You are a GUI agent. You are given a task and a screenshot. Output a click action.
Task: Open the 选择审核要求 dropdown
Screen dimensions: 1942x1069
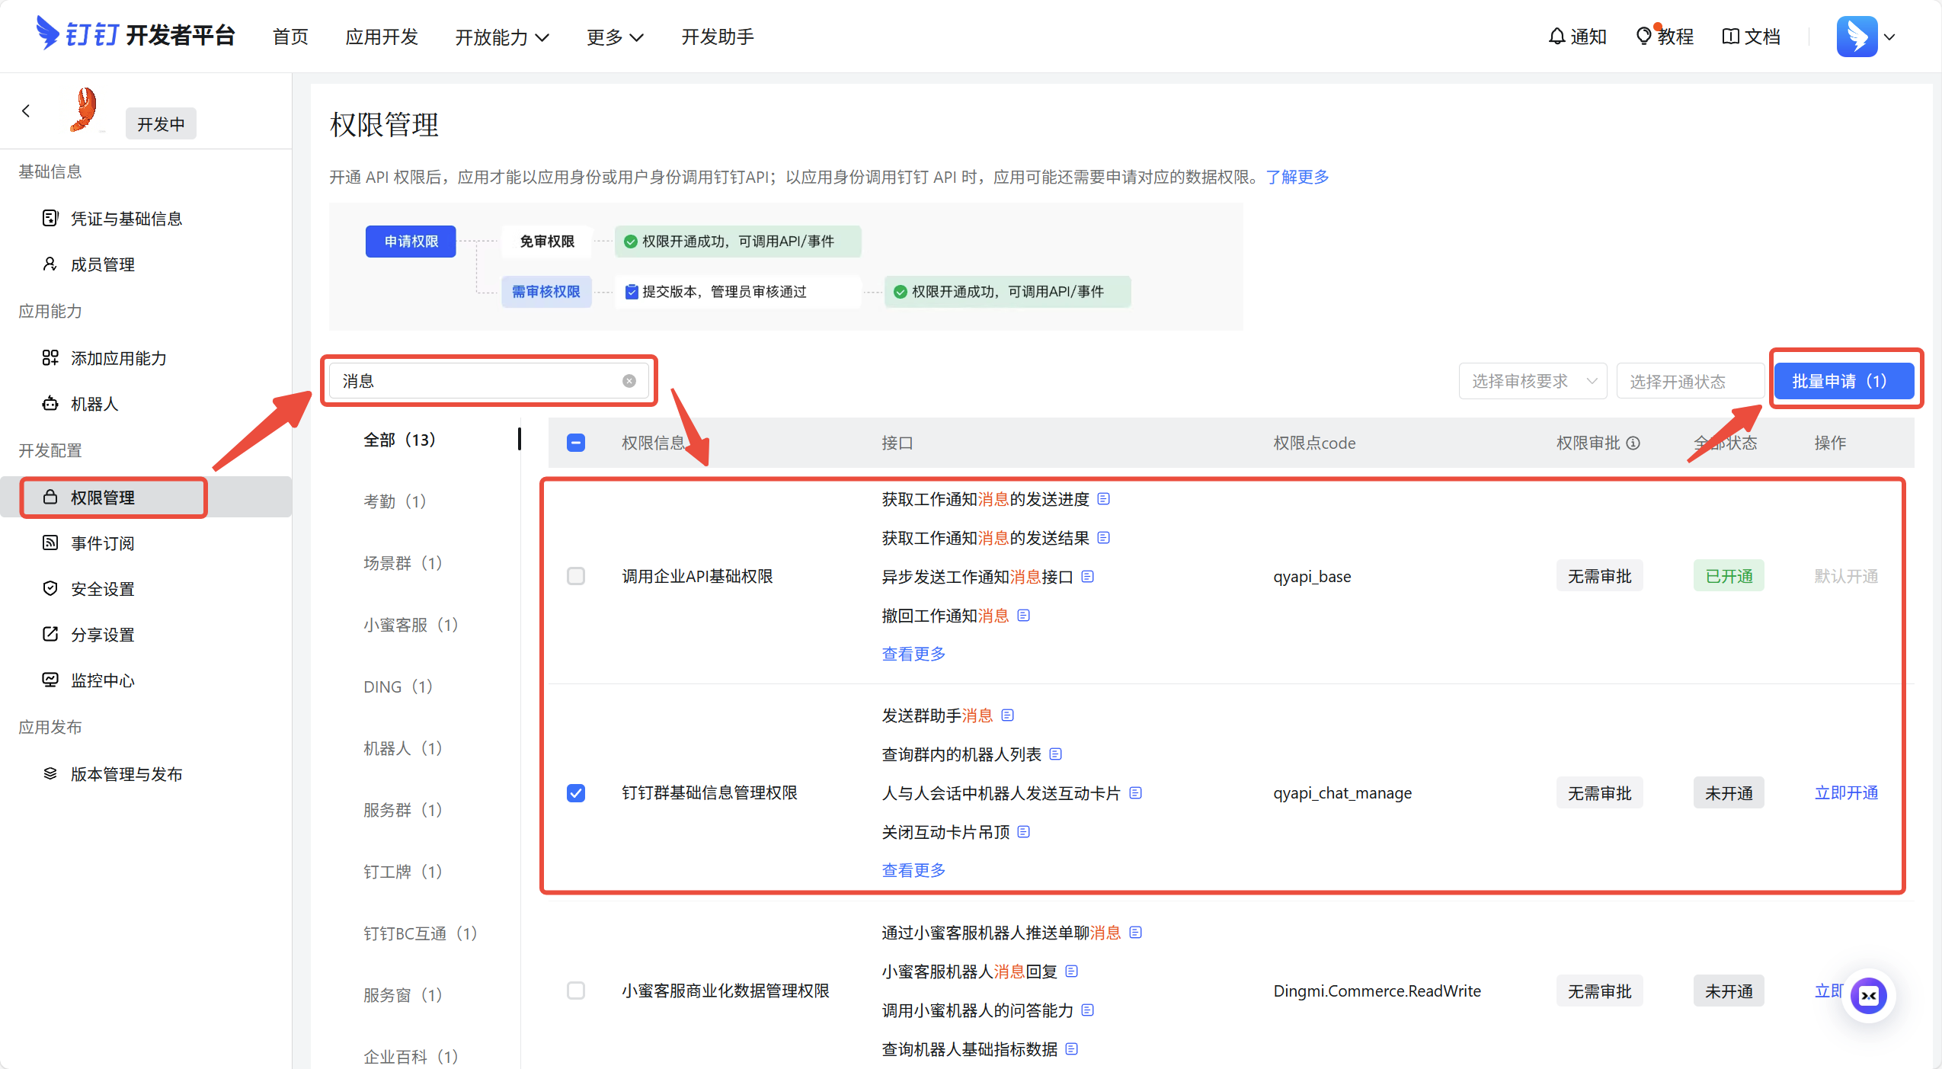pos(1532,381)
